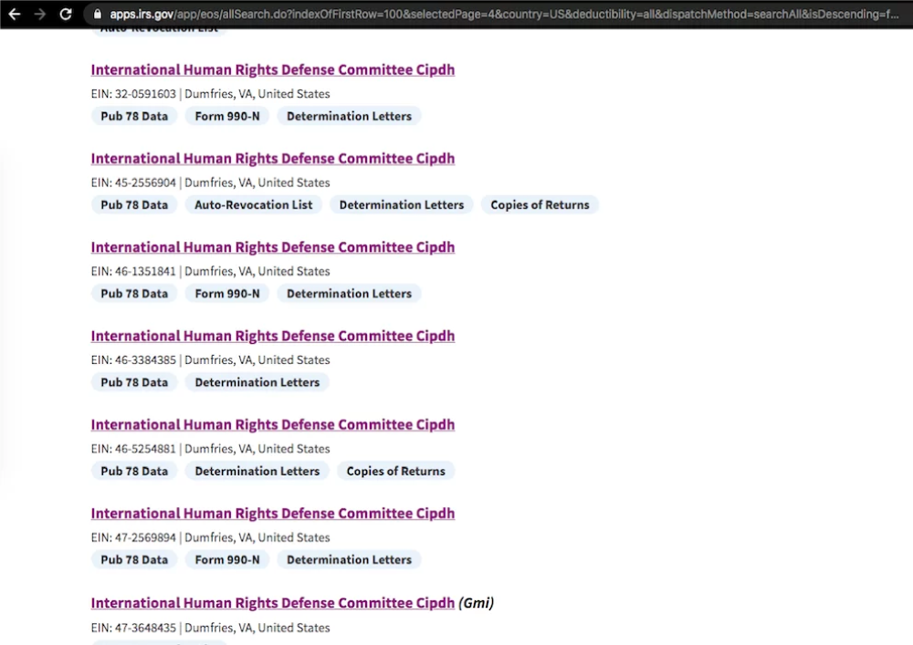Select Auto-Revocation List tag under EIN 45-2556904

tap(253, 204)
